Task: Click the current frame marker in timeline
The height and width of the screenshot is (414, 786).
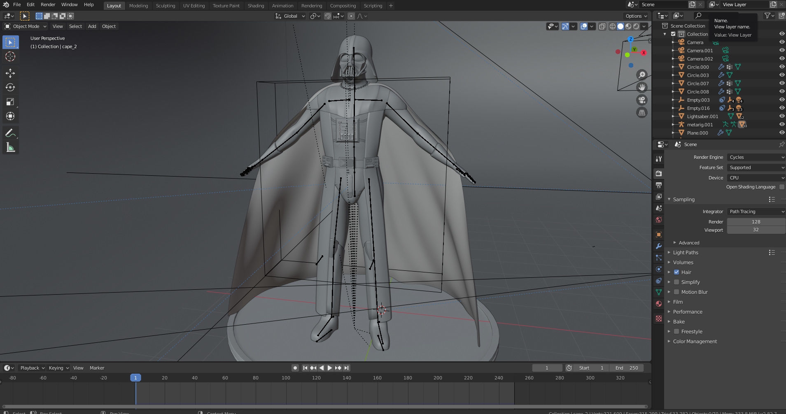Action: (x=135, y=377)
